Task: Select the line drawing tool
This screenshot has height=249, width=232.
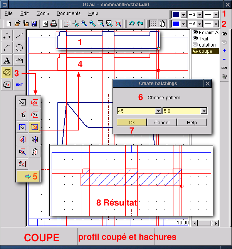Action: pyautogui.click(x=19, y=36)
